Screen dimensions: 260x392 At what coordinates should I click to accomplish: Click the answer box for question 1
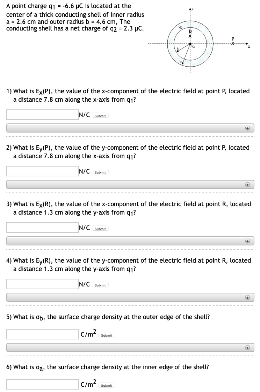coord(42,114)
